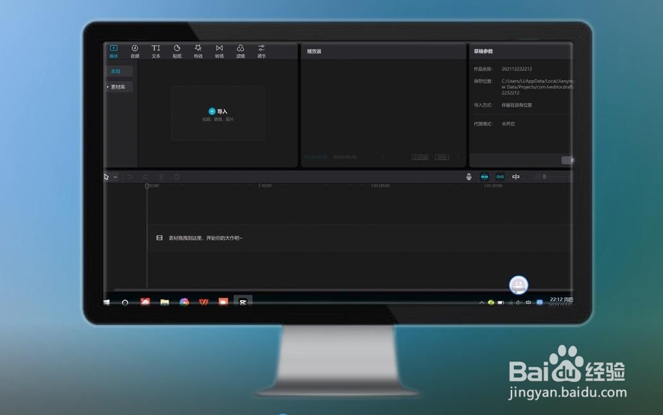Click the timeline playhead marker
The width and height of the screenshot is (663, 415).
pyautogui.click(x=147, y=186)
